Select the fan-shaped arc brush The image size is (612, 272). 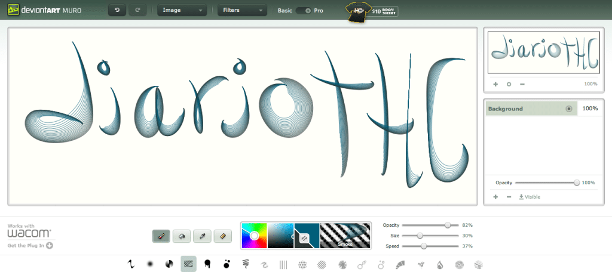(x=400, y=265)
